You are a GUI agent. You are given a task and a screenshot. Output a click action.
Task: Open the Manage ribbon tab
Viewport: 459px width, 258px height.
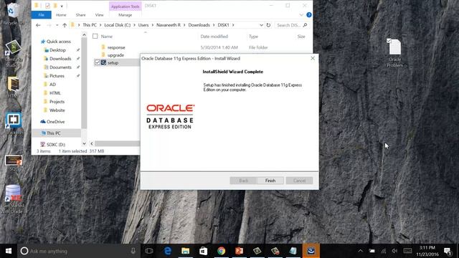click(126, 14)
